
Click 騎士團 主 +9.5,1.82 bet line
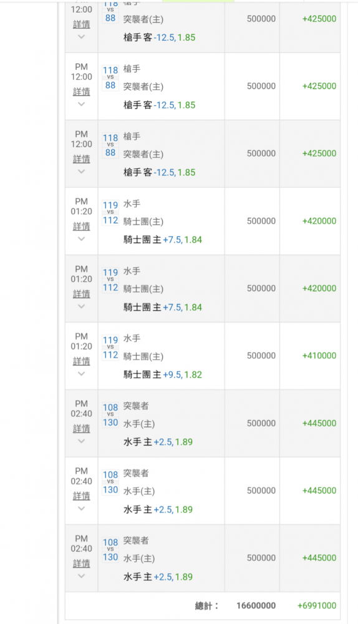click(x=162, y=374)
